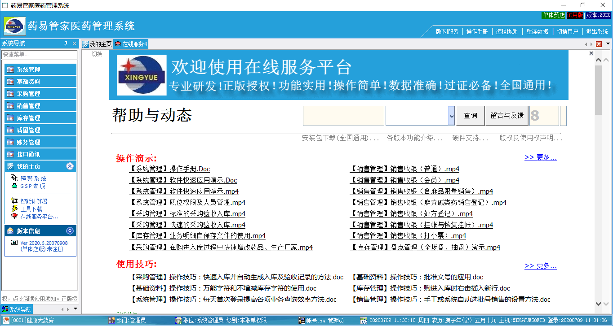Click the red close tab icon
Screen dimensions: 613x326
(599, 44)
